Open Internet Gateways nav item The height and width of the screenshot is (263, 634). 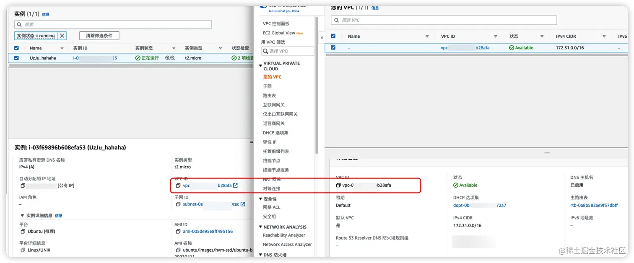274,105
